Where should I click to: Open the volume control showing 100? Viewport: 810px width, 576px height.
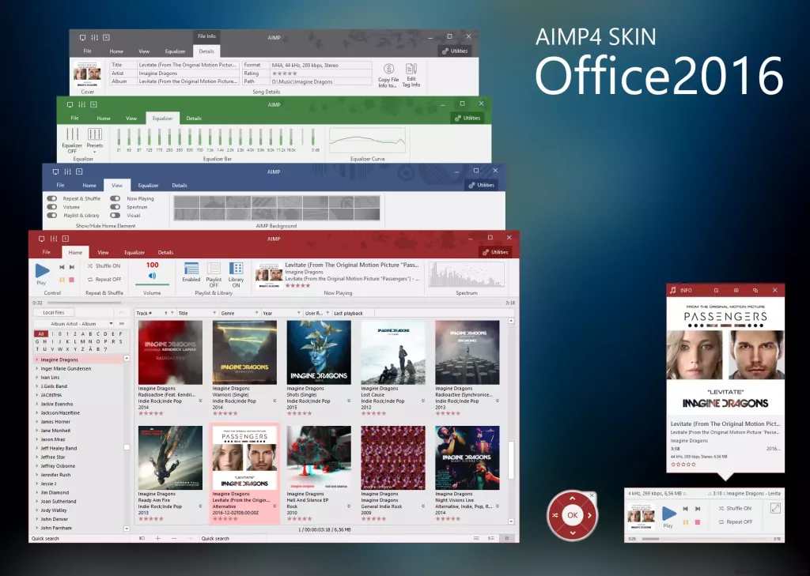click(151, 272)
